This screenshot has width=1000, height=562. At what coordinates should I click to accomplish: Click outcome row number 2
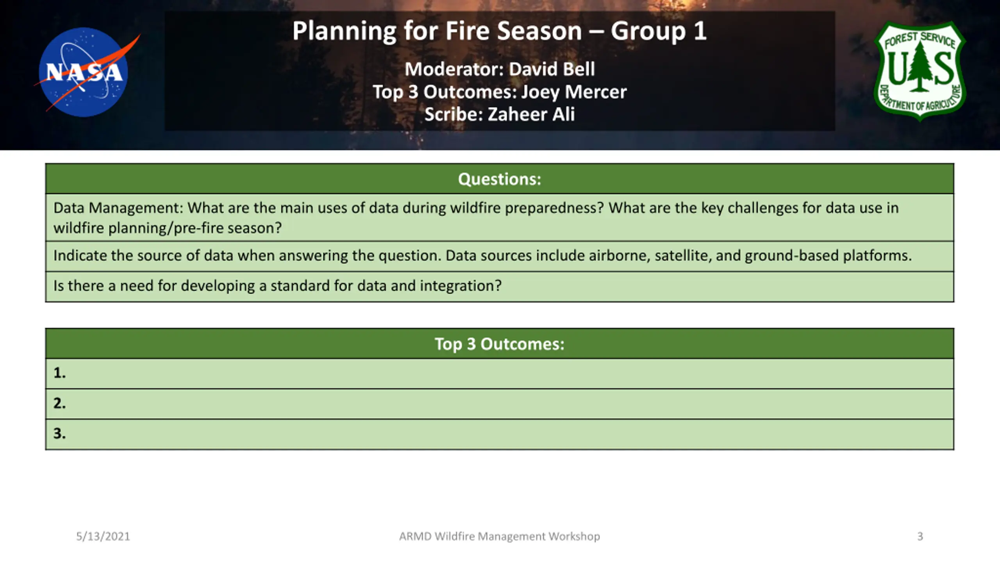coord(500,404)
